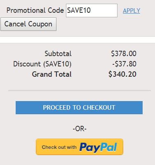Select the Subtotal label
The height and width of the screenshot is (165, 155).
pos(58,54)
